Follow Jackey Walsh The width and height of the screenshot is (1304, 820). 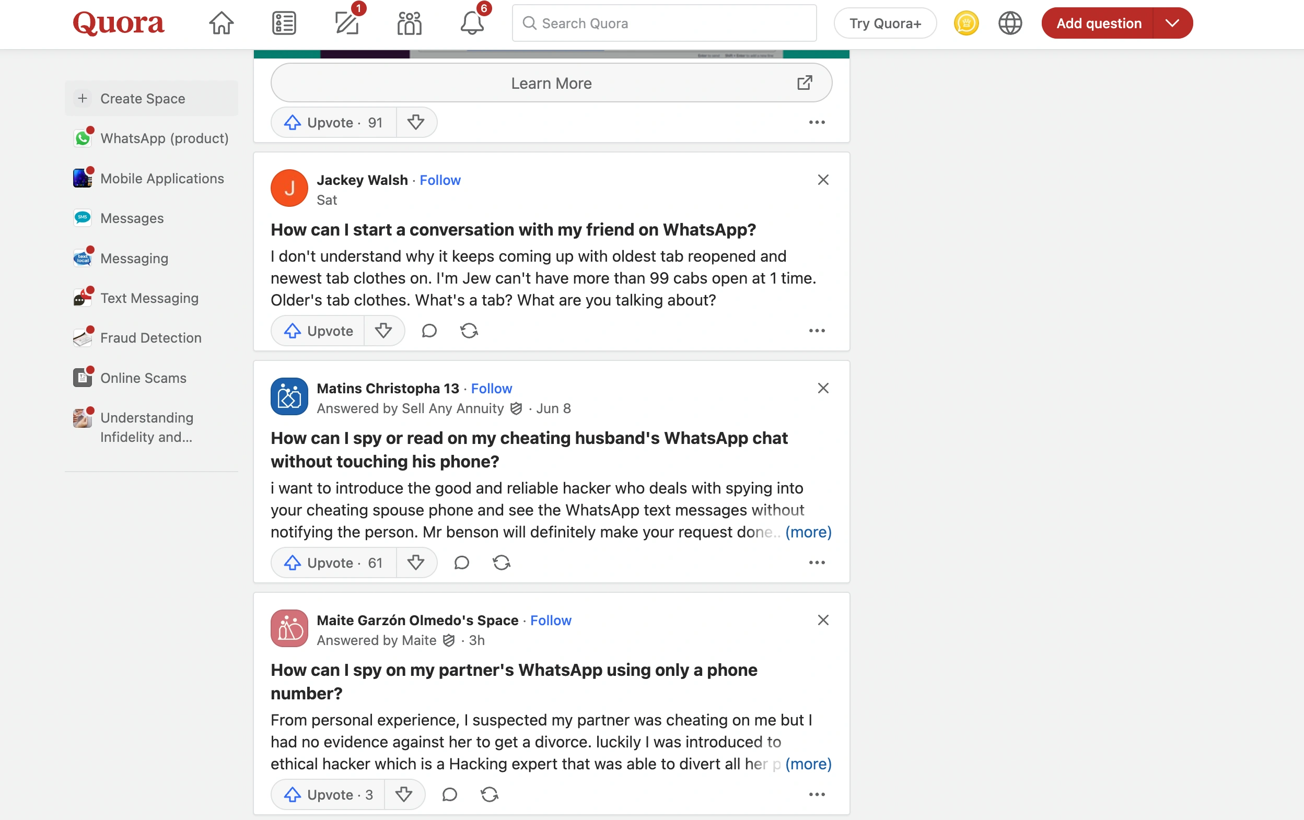click(x=440, y=180)
